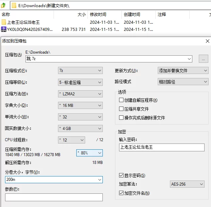211x207 pixels.
Task: Click the 分卷大小 200m combo box
Action: pyautogui.click(x=54, y=180)
